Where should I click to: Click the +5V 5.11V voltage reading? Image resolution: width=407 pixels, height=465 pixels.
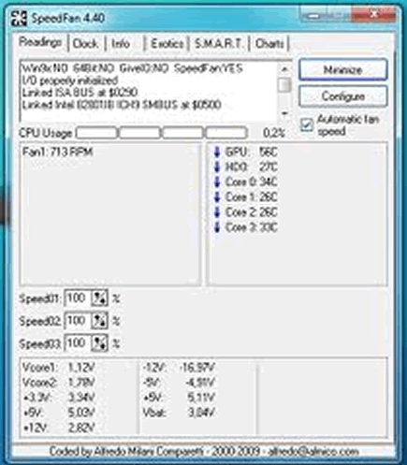(x=179, y=398)
